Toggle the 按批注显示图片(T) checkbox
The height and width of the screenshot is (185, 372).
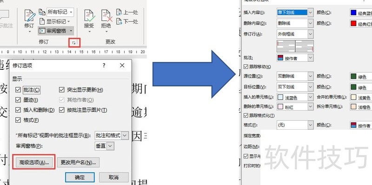coord(62,110)
